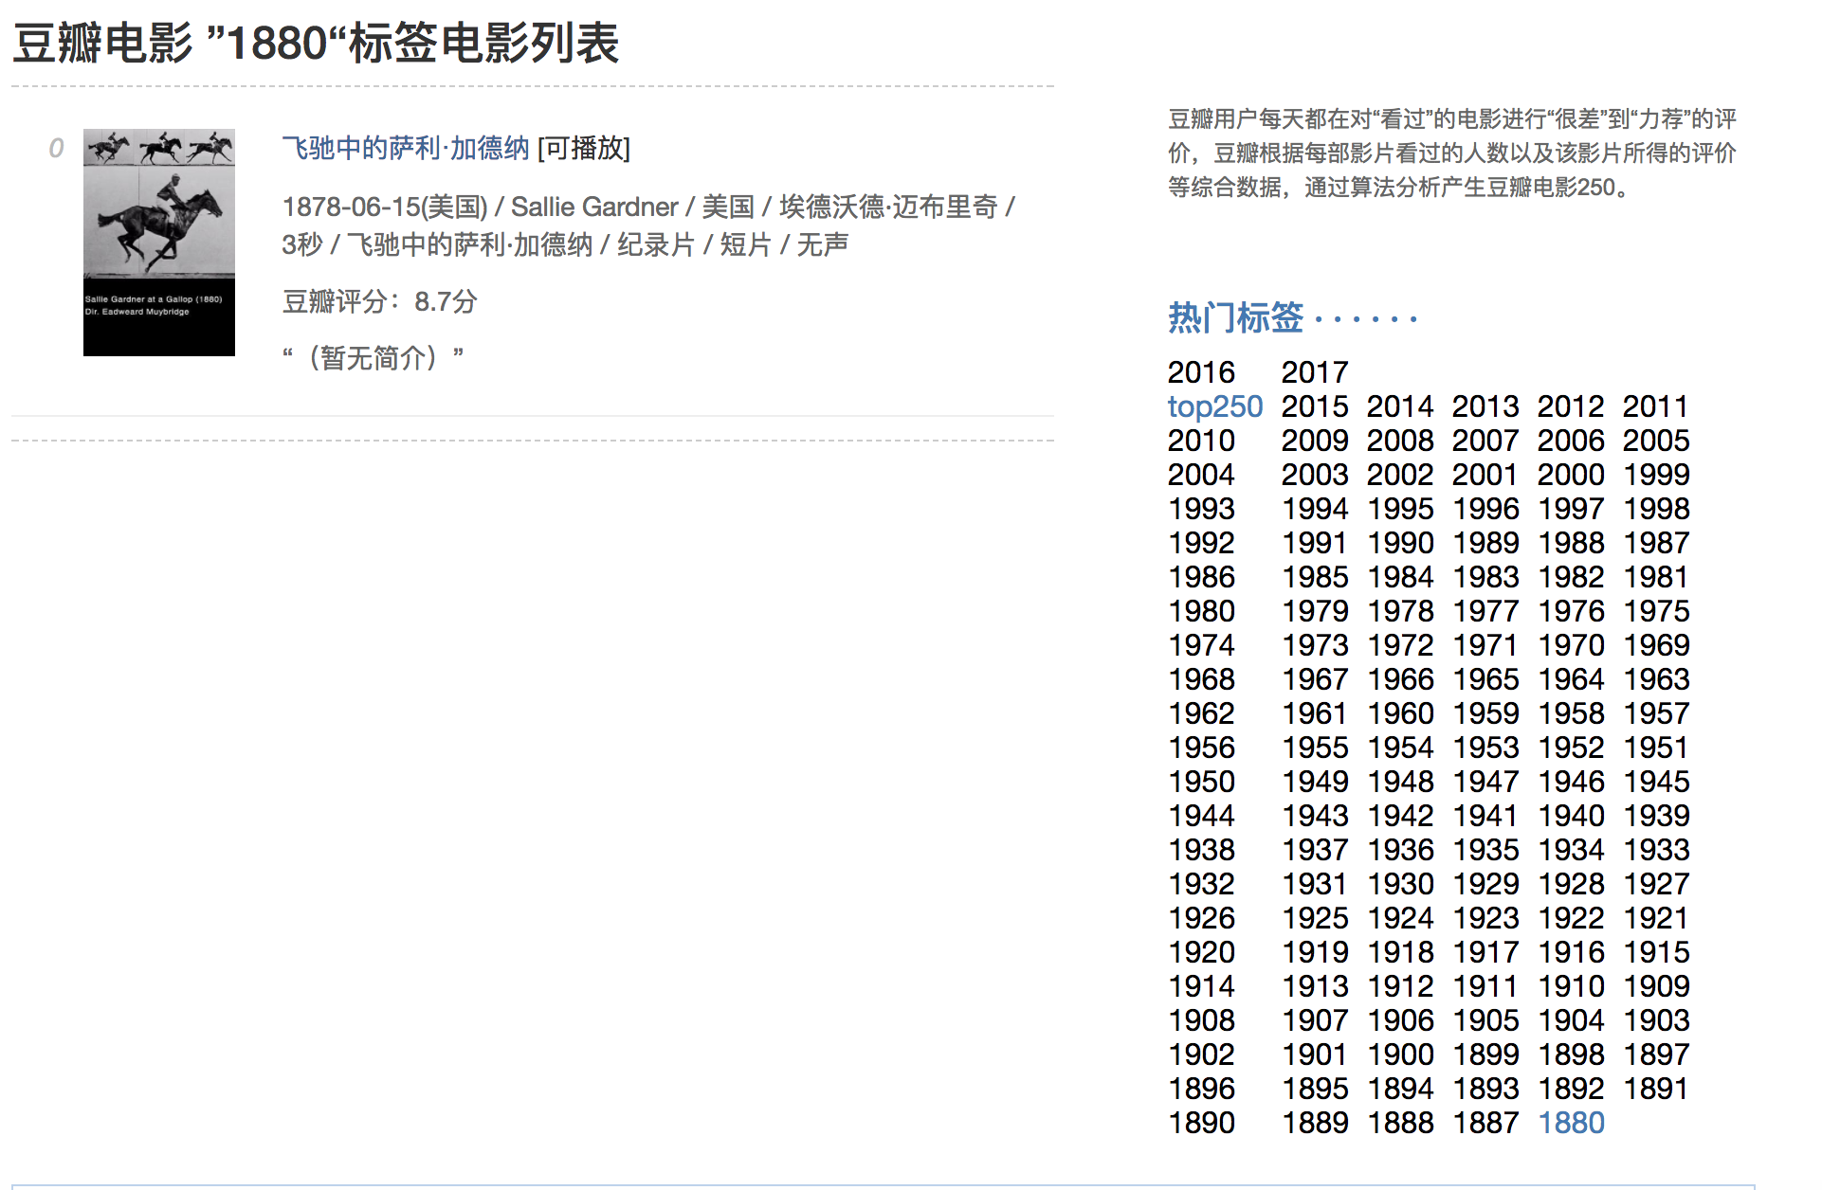This screenshot has width=1822, height=1190.
Task: Open the 2017 year tag
Action: click(1315, 371)
